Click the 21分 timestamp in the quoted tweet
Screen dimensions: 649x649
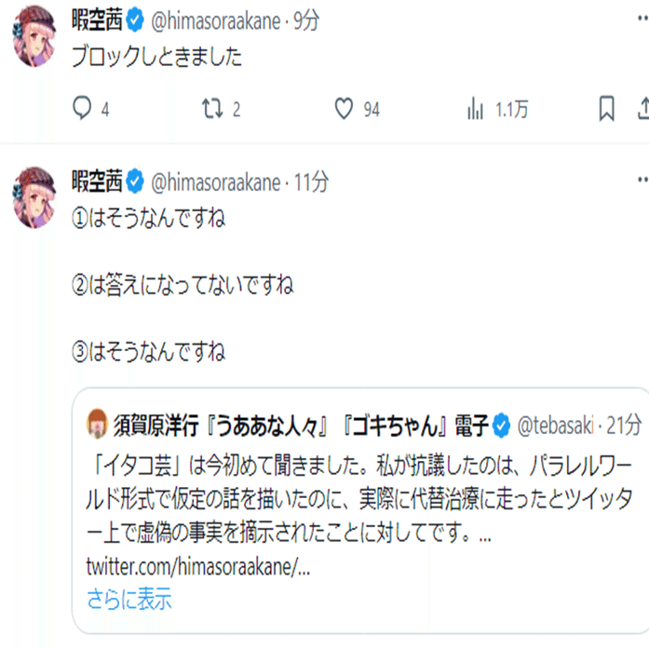624,426
